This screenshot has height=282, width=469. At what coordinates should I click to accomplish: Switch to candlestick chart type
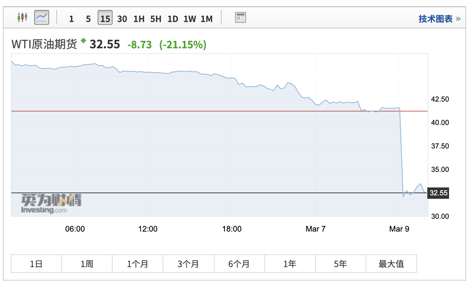(x=22, y=17)
